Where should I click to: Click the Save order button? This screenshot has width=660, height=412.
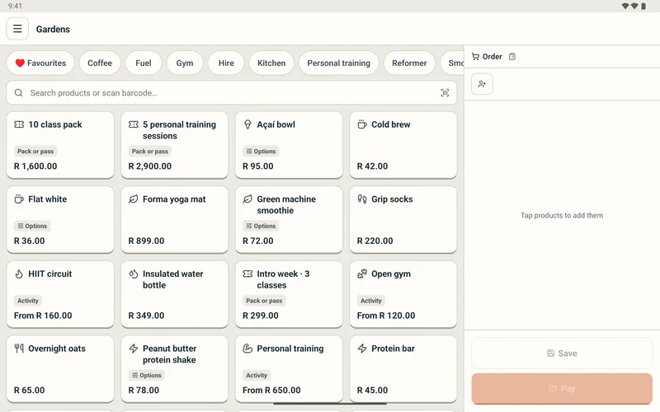tap(562, 353)
